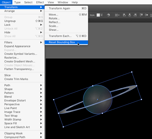Screen dimensions: 152x139
Task: Expand the Compound Path submenu
Action: [22, 137]
